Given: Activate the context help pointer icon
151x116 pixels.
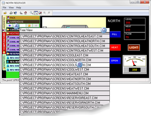Looking at the screenshot, I should (15, 13).
